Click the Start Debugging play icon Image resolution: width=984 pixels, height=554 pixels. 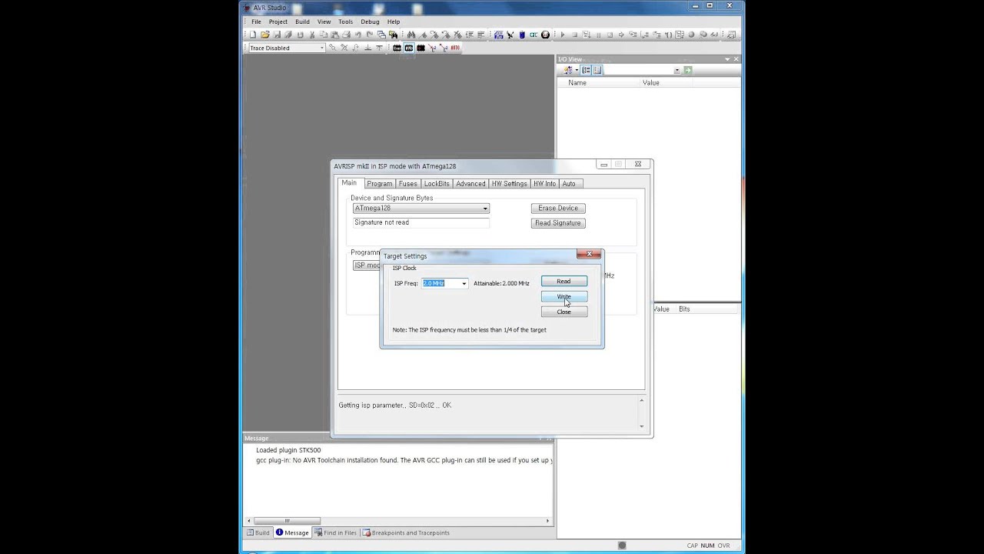coord(563,35)
